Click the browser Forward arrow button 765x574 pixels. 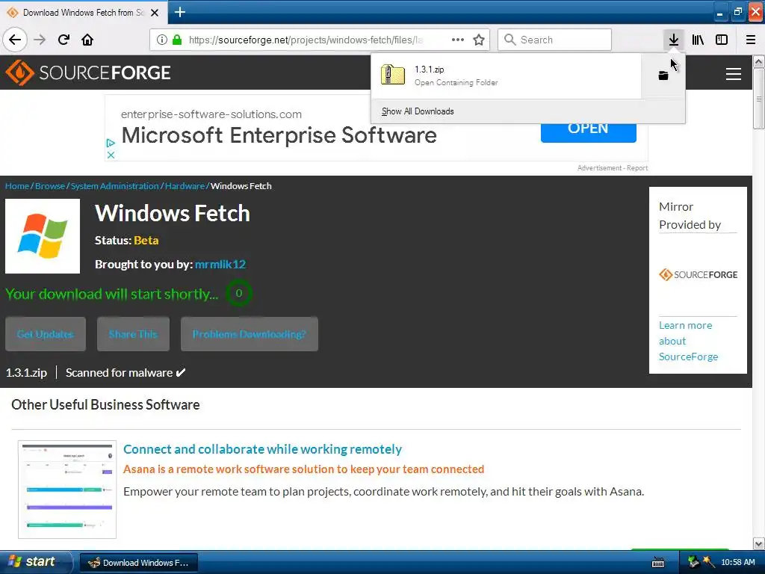click(40, 40)
